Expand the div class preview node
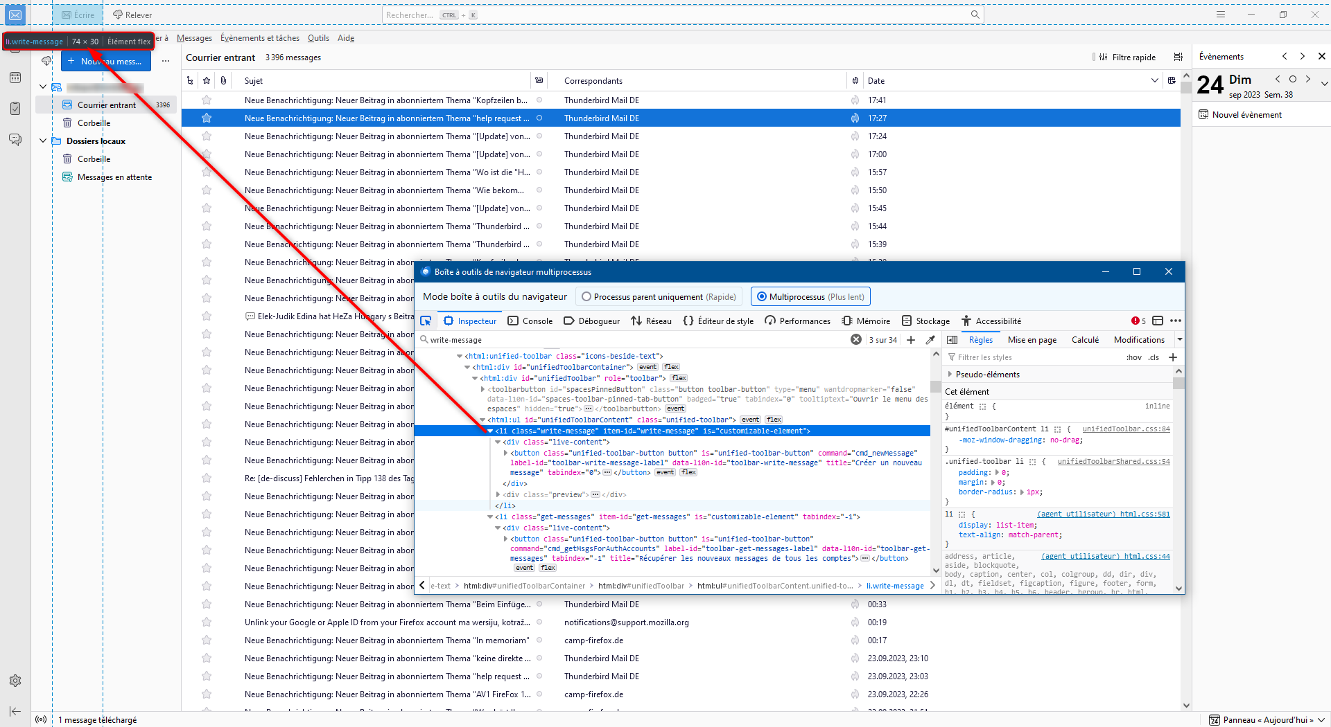1331x727 pixels. pos(498,494)
